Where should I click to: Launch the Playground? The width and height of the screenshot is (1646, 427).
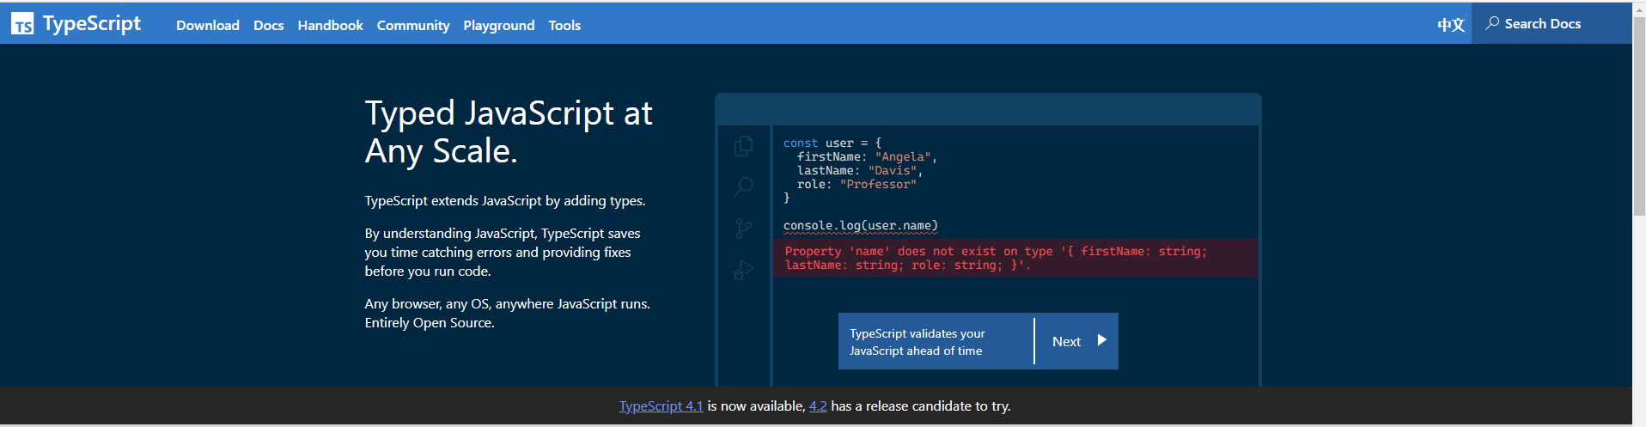[499, 26]
